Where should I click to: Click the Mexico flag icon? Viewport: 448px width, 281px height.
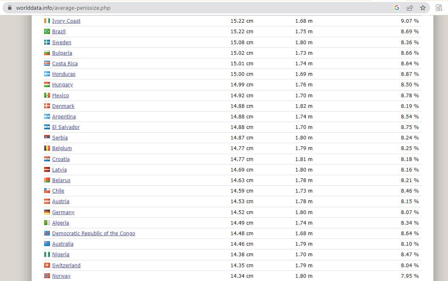[47, 95]
